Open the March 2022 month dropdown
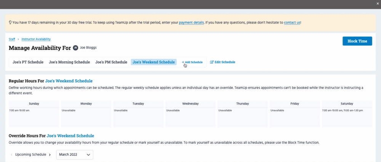Screen dimensions: 381x162 click(x=75, y=155)
